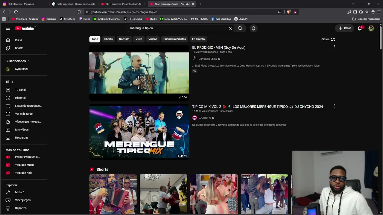Open EL PRODIGIO - VEN video title
The width and height of the screenshot is (383, 215).
tap(219, 47)
